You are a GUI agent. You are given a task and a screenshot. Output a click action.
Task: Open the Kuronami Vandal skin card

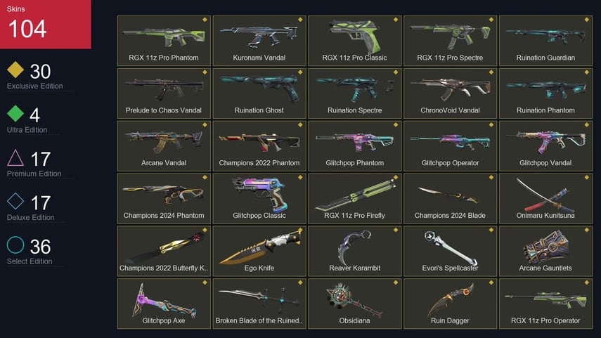pyautogui.click(x=259, y=41)
